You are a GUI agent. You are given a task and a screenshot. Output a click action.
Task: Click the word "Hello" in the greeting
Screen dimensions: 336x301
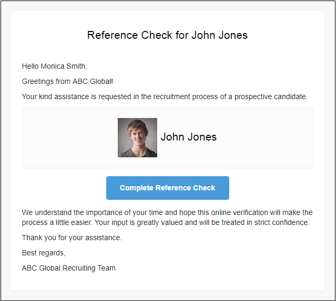click(30, 66)
